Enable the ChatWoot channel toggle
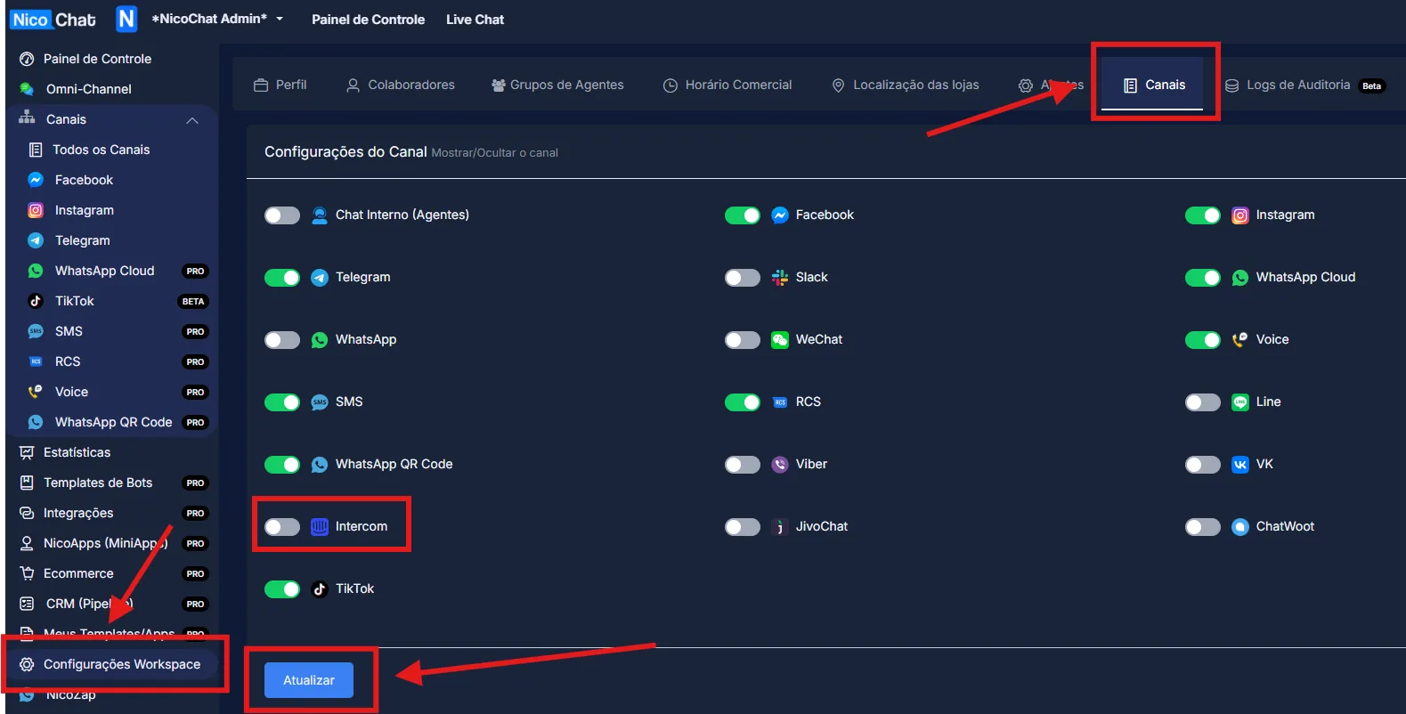 click(1203, 527)
